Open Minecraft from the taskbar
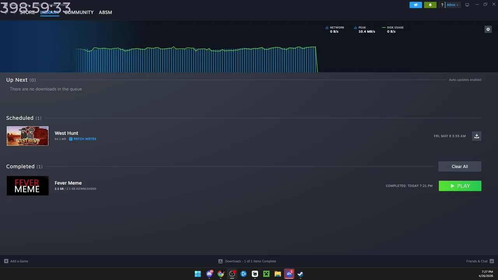 point(266,274)
